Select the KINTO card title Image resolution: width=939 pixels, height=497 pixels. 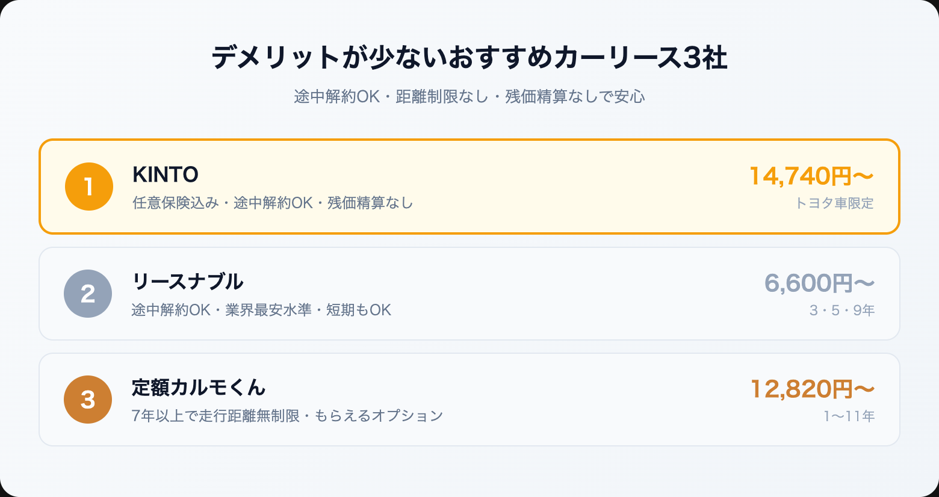(x=166, y=174)
